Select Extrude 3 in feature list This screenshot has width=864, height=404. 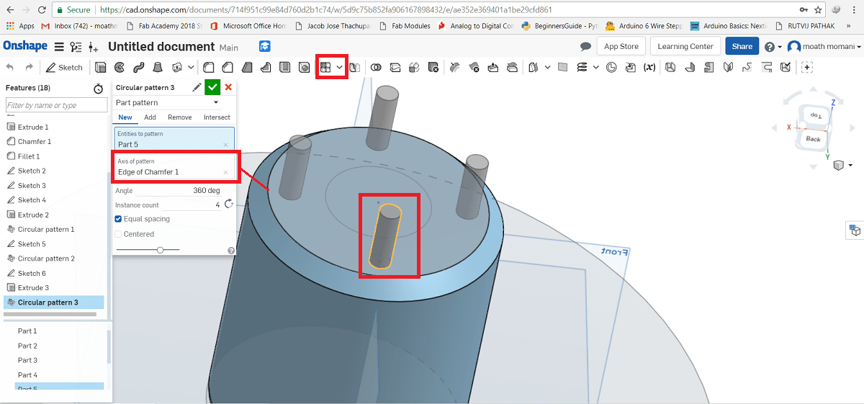(x=33, y=287)
